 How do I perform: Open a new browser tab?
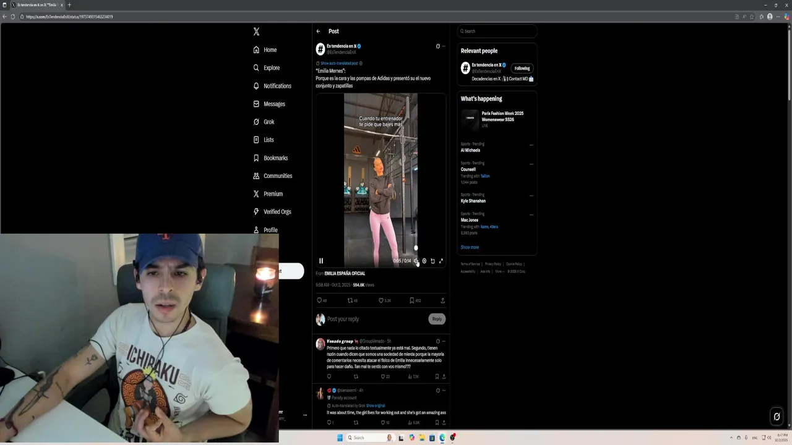click(x=69, y=5)
